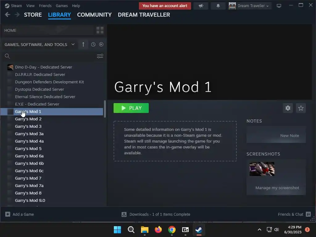Switch to the STORE tab
316x237 pixels.
[x=33, y=15]
